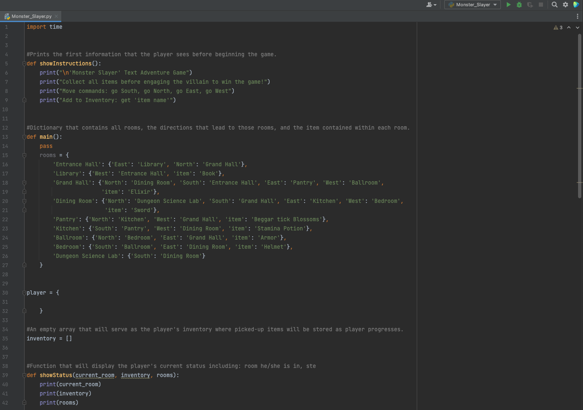Click the warnings triangle showing 3 problems
The image size is (583, 410).
558,27
